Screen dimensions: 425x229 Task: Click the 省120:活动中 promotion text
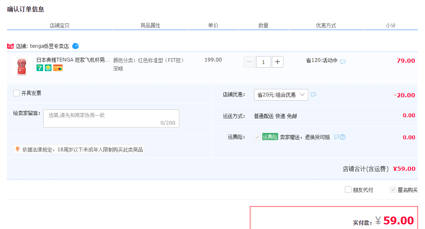pyautogui.click(x=322, y=60)
